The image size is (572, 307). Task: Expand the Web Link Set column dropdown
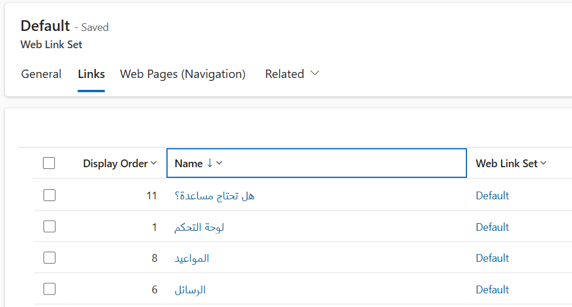pos(543,163)
